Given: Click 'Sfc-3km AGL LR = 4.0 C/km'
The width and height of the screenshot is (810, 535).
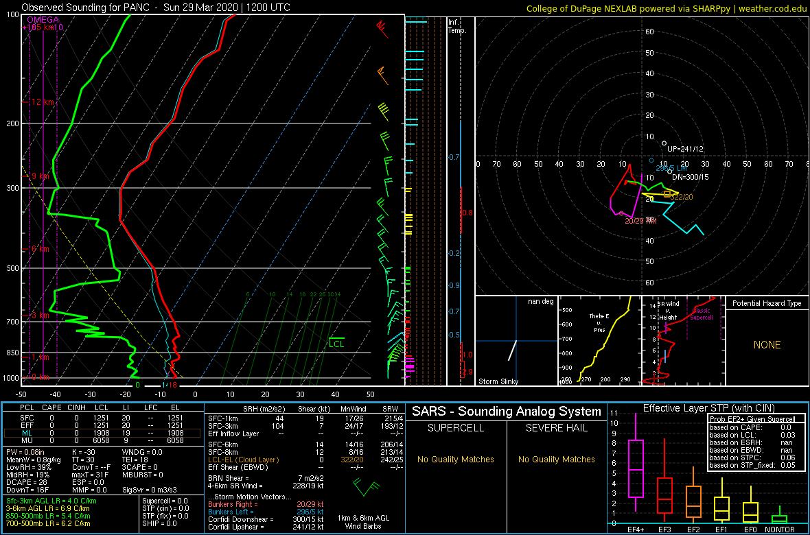Looking at the screenshot, I should pyautogui.click(x=51, y=501).
